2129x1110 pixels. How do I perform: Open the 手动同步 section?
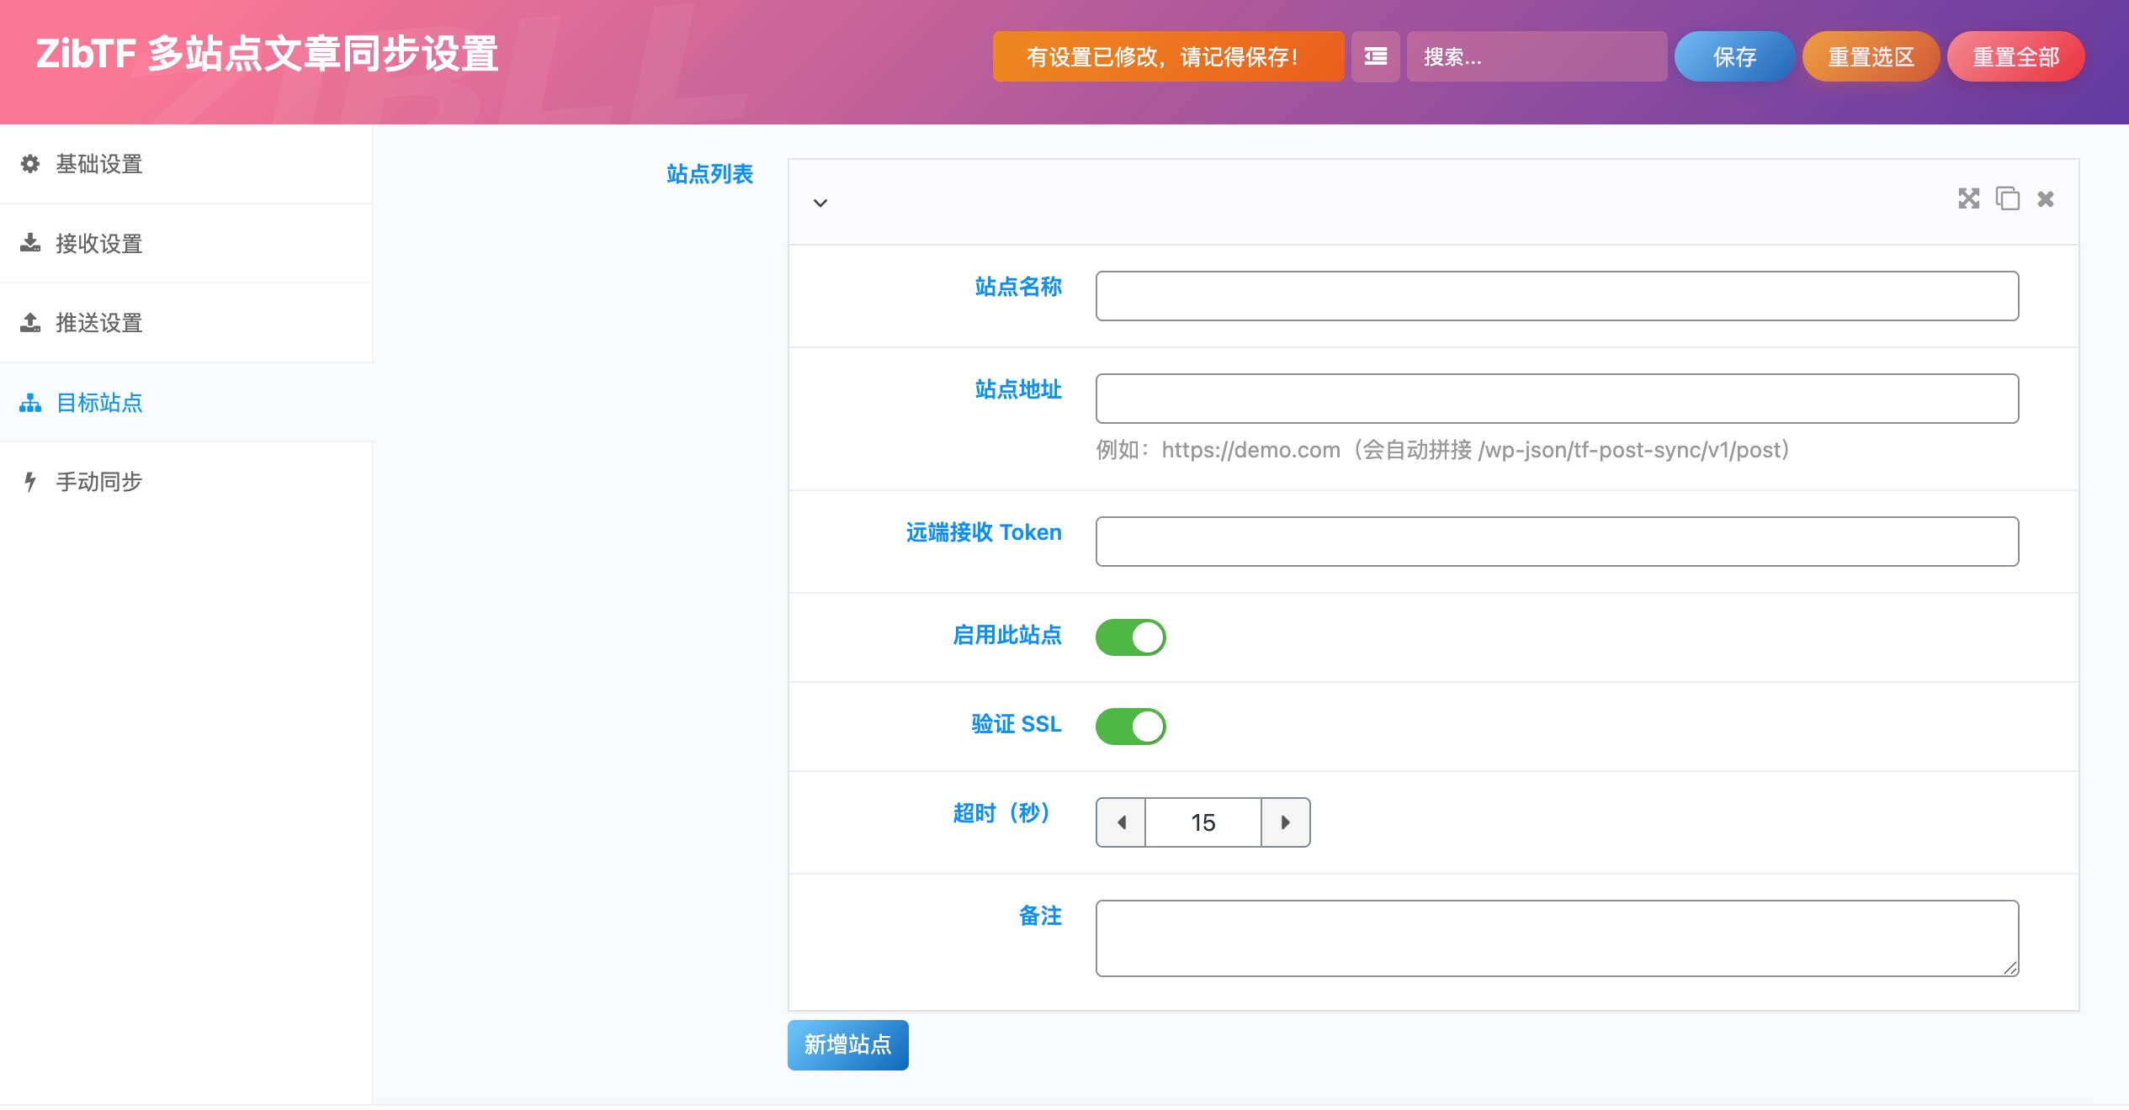[98, 481]
